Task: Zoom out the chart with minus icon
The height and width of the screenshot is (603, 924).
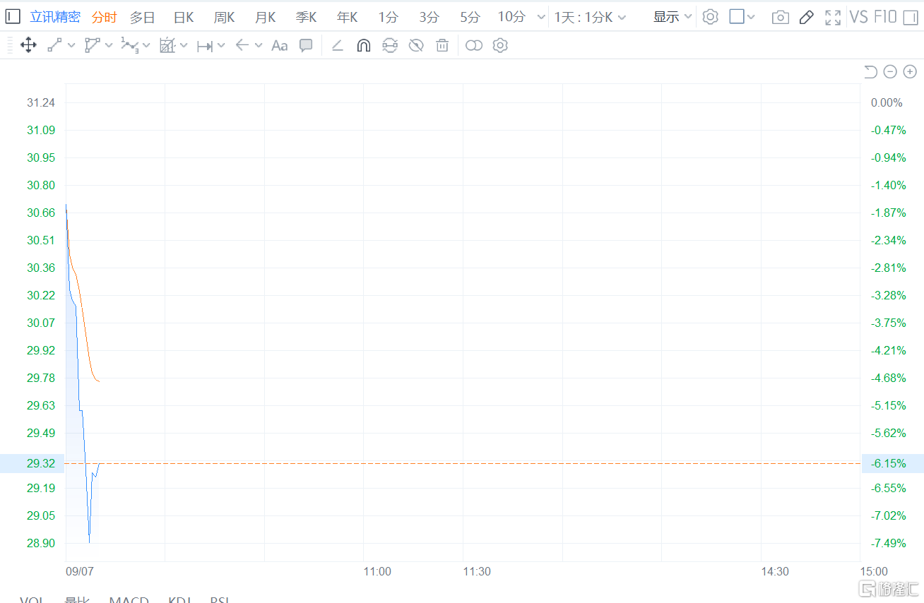Action: pyautogui.click(x=890, y=71)
